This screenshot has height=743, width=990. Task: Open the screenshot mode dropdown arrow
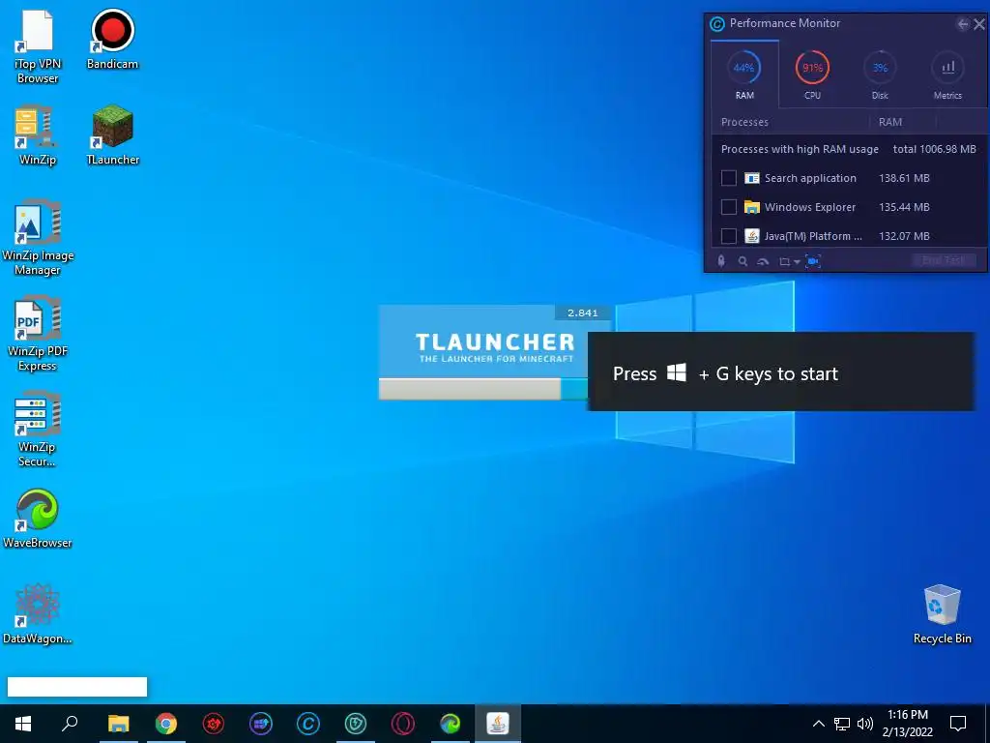pyautogui.click(x=797, y=262)
